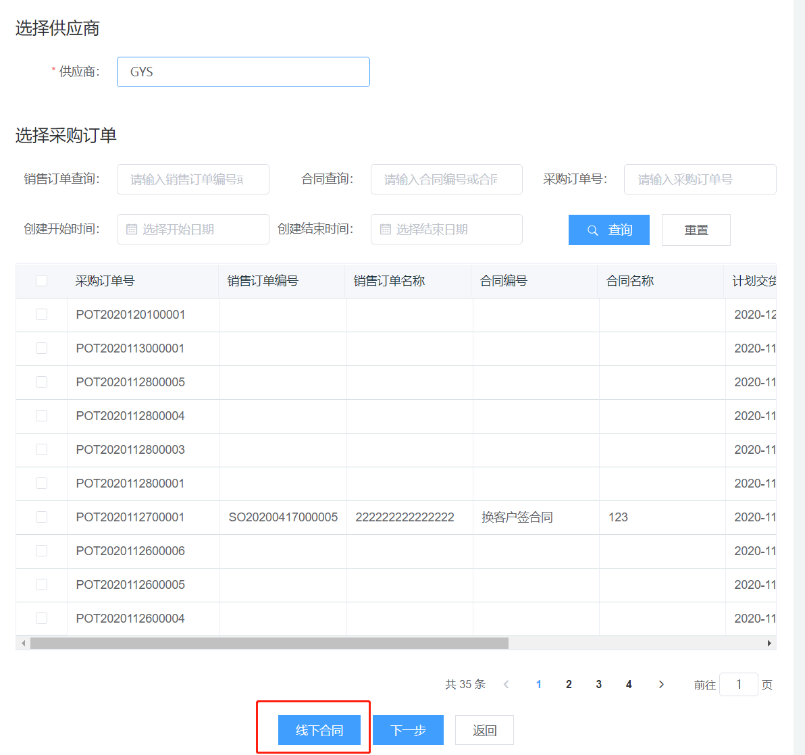This screenshot has width=805, height=755.
Task: Go to next page with right chevron
Action: pyautogui.click(x=661, y=684)
